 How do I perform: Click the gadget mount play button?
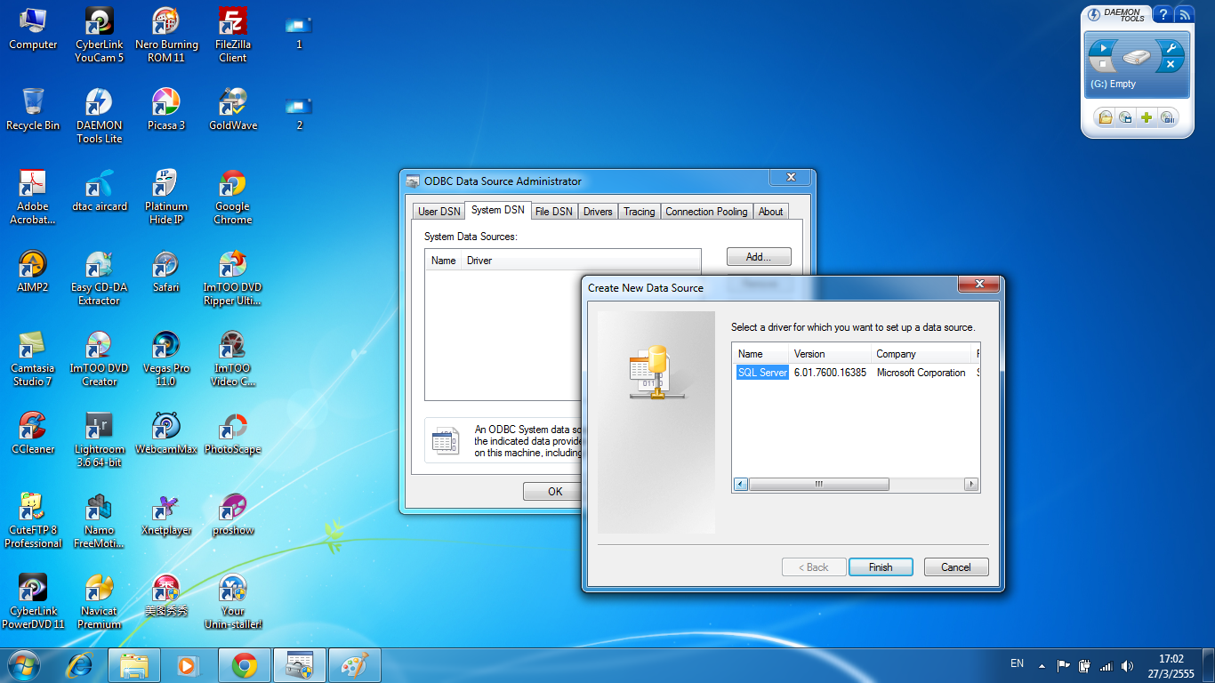click(1103, 48)
